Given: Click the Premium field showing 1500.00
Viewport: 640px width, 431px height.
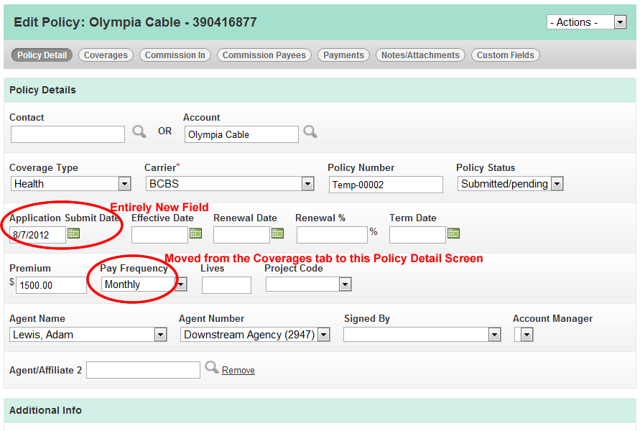Looking at the screenshot, I should (x=51, y=285).
